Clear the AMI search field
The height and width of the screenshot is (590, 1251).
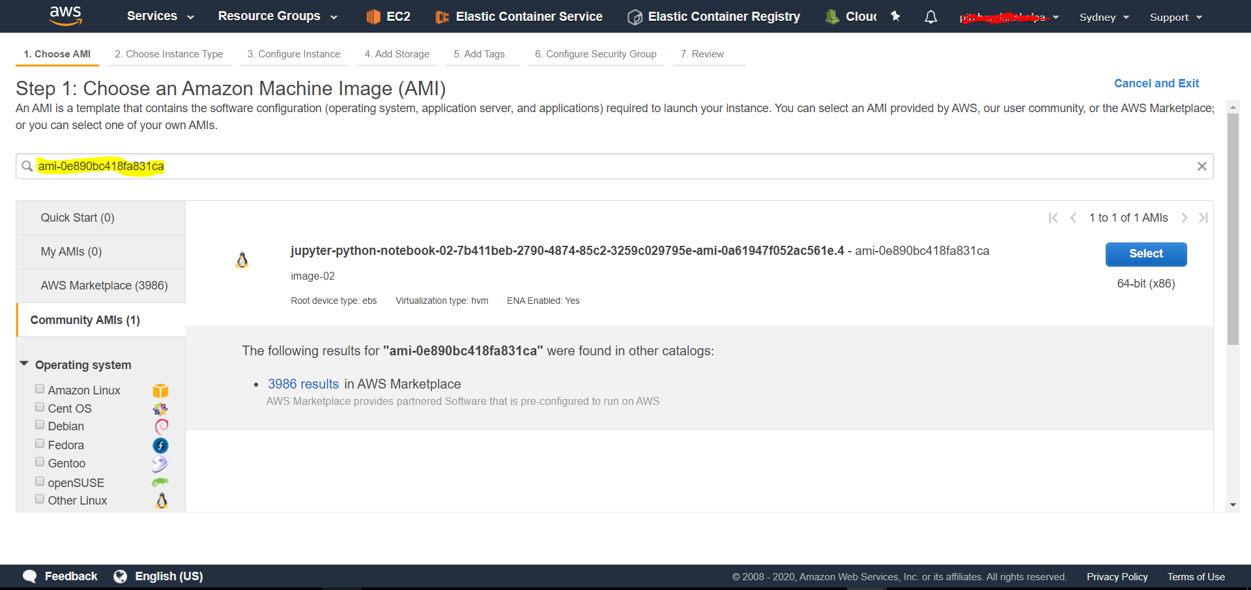click(x=1202, y=166)
